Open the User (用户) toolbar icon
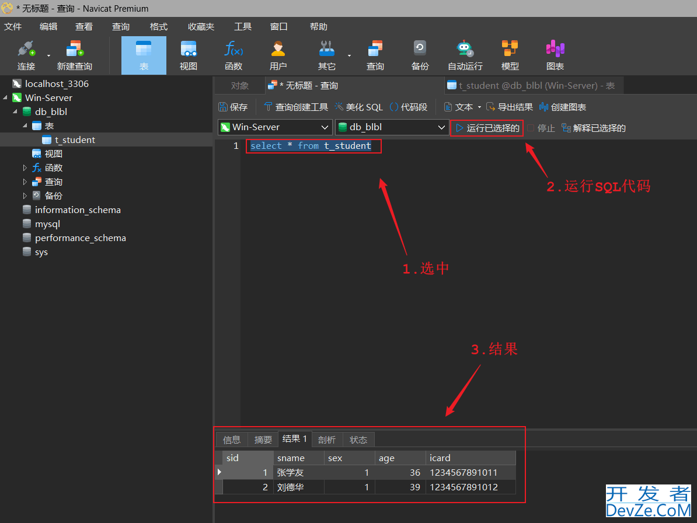This screenshot has width=697, height=523. (278, 55)
